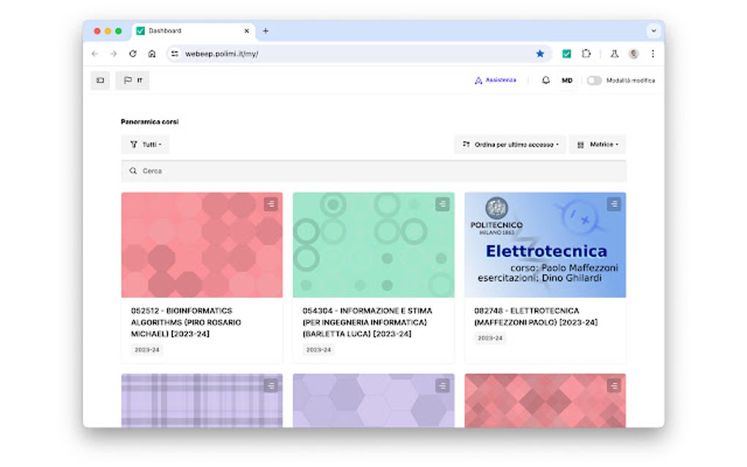This screenshot has height=467, width=747.
Task: Click the browser home icon
Action: tap(152, 53)
